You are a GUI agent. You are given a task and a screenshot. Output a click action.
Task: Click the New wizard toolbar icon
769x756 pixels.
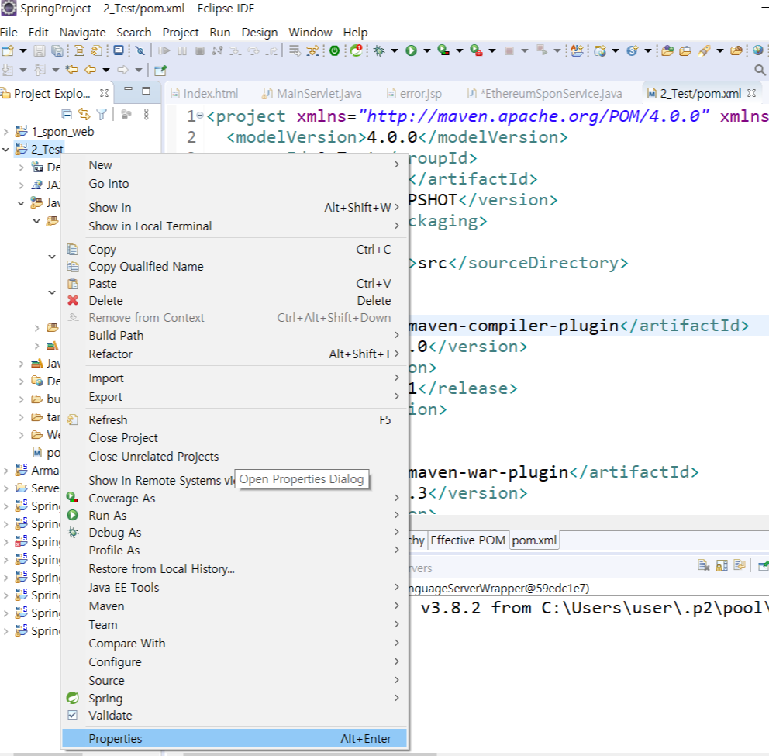[x=8, y=50]
